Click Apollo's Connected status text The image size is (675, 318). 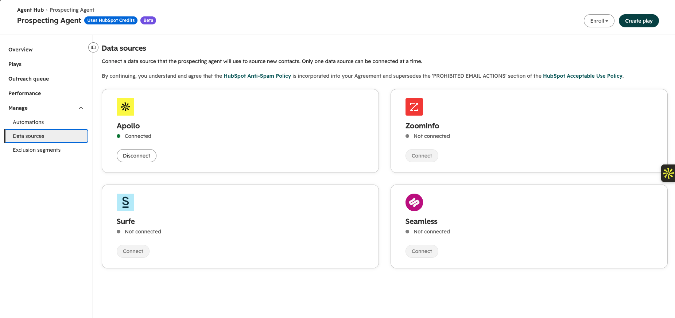(x=138, y=136)
